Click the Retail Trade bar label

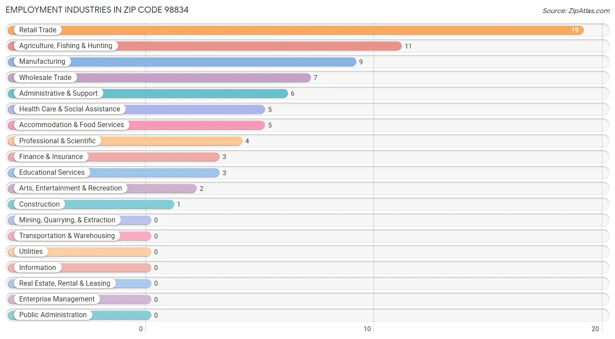[38, 30]
